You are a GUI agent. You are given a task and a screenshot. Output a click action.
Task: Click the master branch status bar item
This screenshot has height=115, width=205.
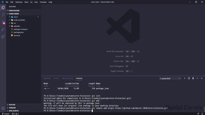(6, 114)
